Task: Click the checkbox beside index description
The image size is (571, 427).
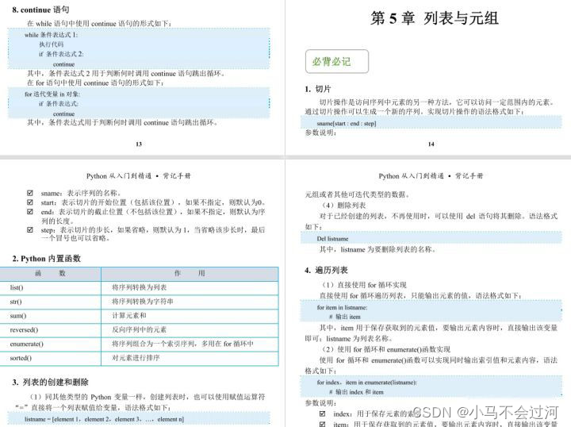Action: (322, 414)
